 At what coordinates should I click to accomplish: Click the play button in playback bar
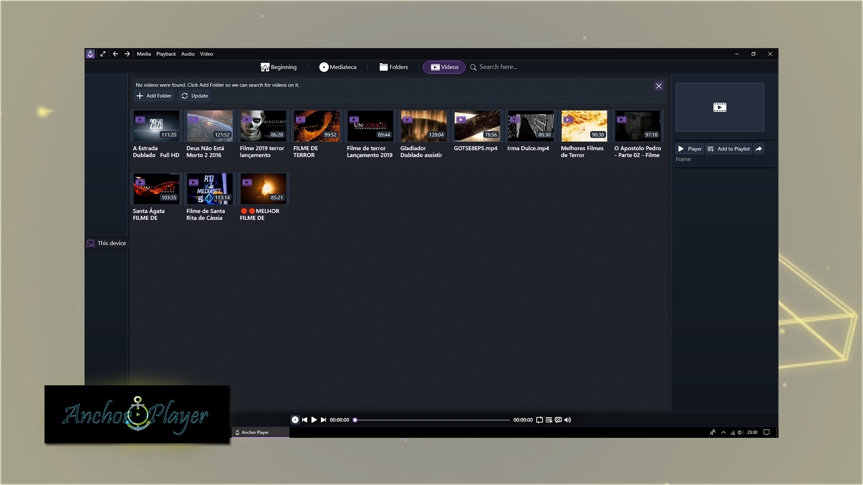tap(314, 420)
